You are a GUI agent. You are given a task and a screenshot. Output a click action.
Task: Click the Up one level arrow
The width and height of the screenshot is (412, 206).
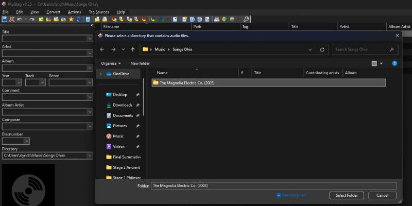coord(133,49)
